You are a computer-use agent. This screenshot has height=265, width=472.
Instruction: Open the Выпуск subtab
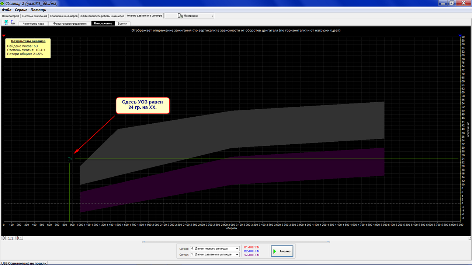click(122, 24)
